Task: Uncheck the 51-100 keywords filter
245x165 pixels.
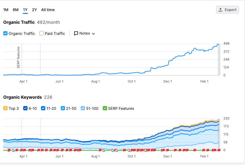Action: 83,108
